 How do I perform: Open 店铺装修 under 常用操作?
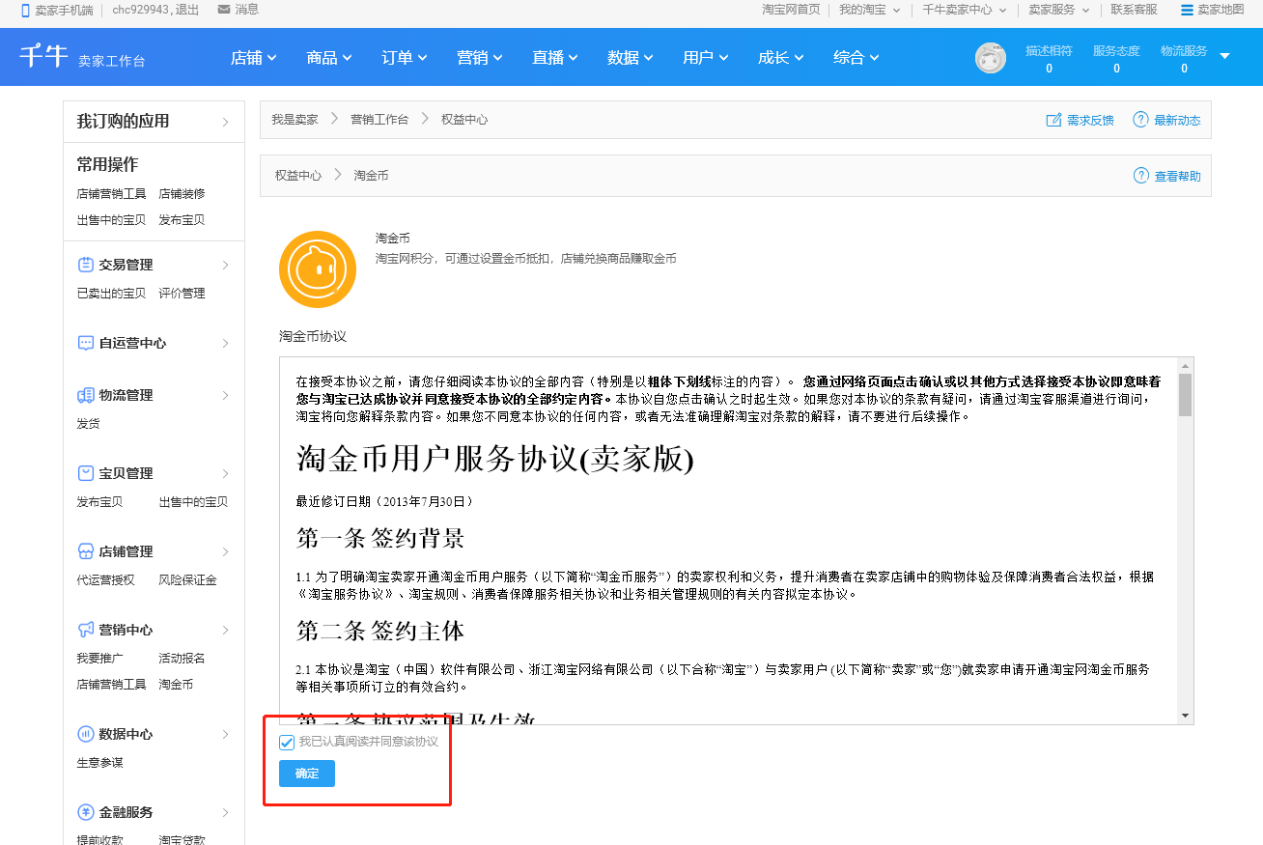(x=182, y=193)
